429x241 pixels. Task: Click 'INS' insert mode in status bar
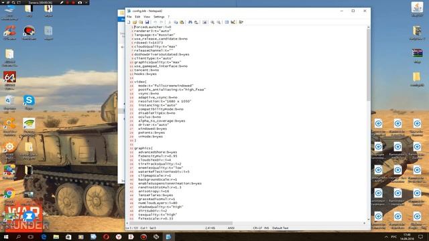point(267,228)
